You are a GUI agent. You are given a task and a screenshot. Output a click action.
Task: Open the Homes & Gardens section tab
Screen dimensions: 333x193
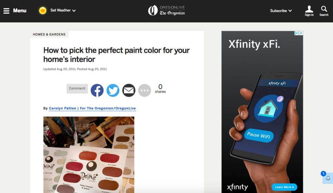[x=49, y=34]
